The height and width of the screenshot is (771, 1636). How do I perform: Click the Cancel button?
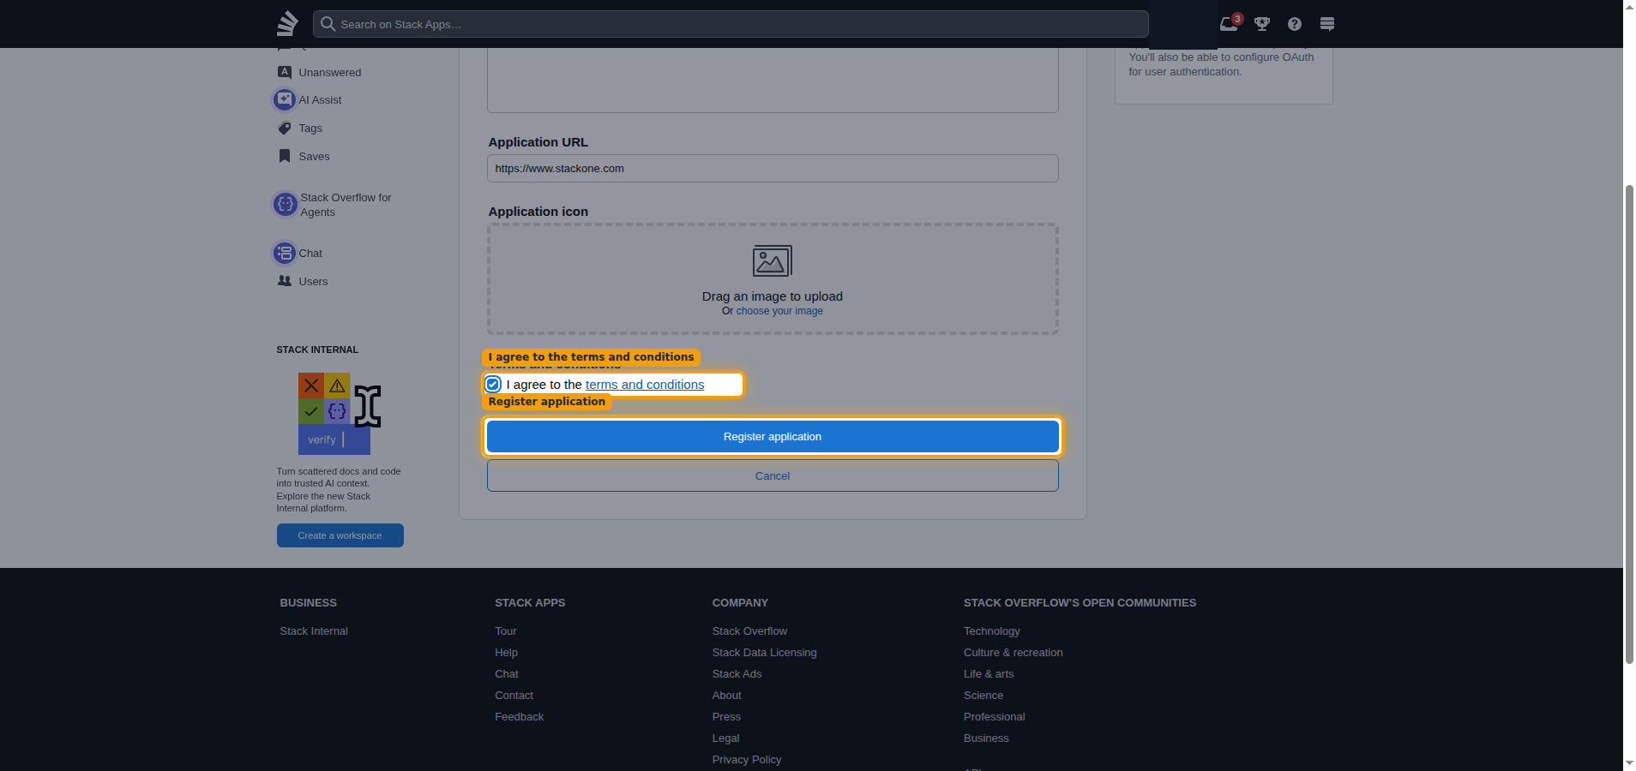(773, 476)
